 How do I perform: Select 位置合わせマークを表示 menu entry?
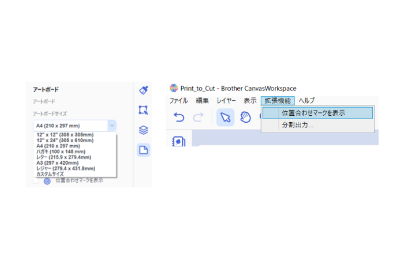[x=313, y=113]
